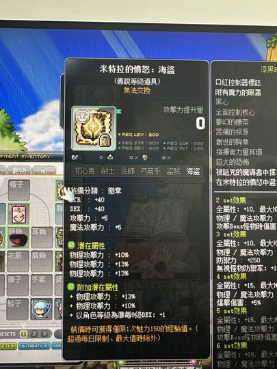Click the empty 衣服 clothes slot
This screenshot has height=369, width=277.
(x=18, y=261)
